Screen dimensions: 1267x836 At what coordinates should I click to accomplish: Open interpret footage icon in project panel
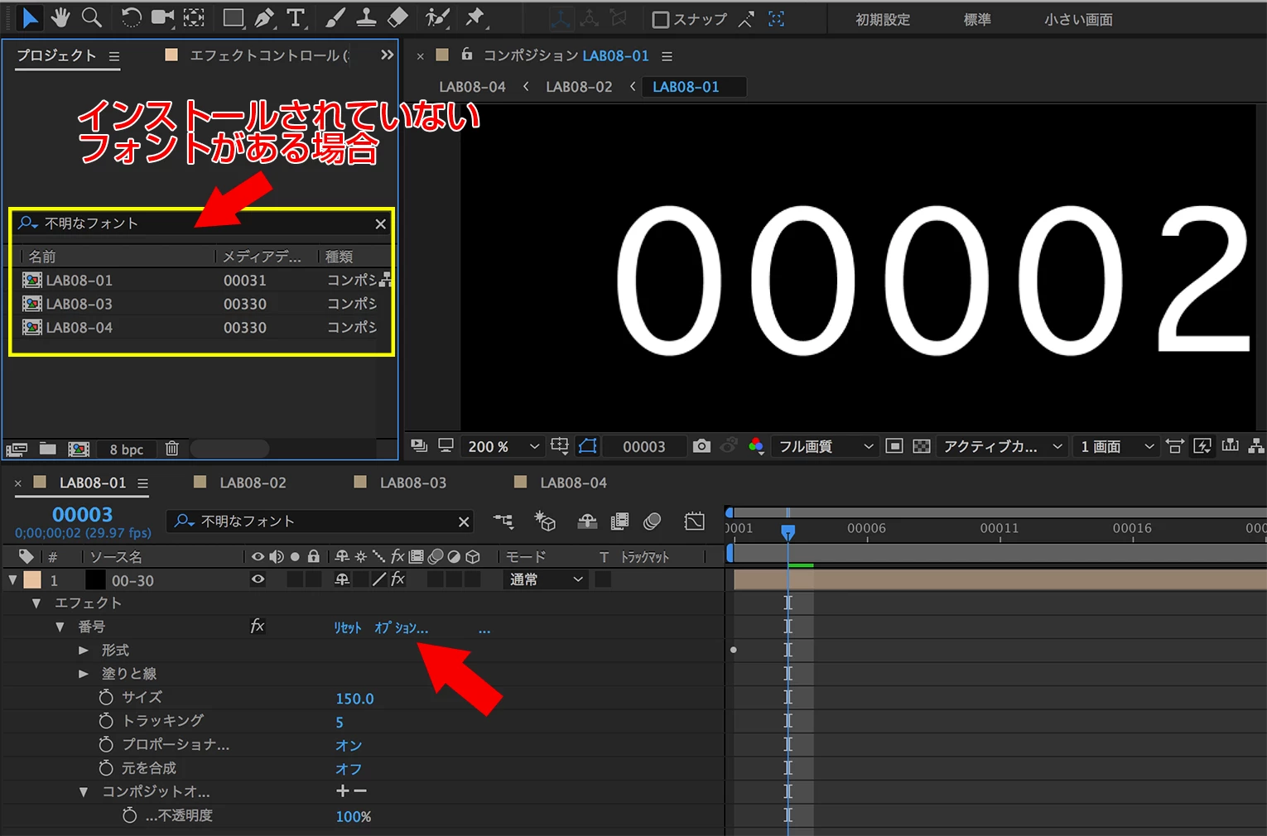(x=17, y=449)
